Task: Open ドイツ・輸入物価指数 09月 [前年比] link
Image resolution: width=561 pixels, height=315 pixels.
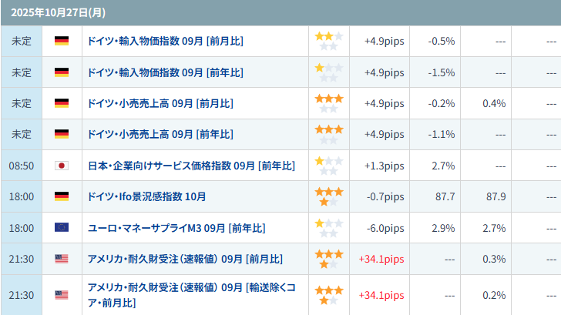Action: 166,72
